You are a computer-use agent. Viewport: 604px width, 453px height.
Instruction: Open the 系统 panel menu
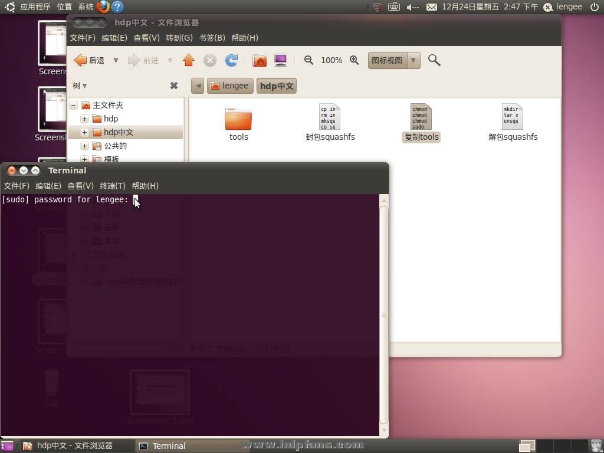coord(86,6)
